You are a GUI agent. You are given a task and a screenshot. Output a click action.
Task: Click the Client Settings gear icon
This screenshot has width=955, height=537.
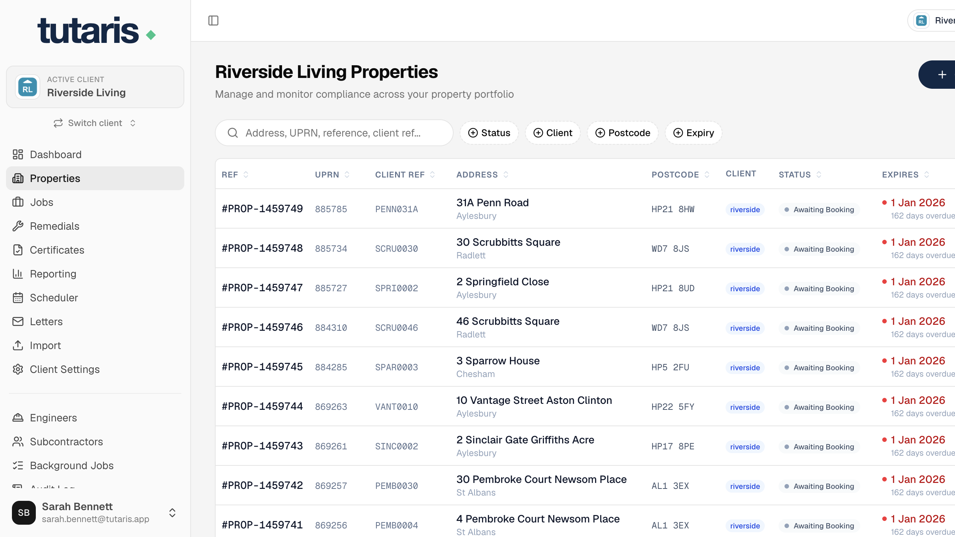[18, 369]
